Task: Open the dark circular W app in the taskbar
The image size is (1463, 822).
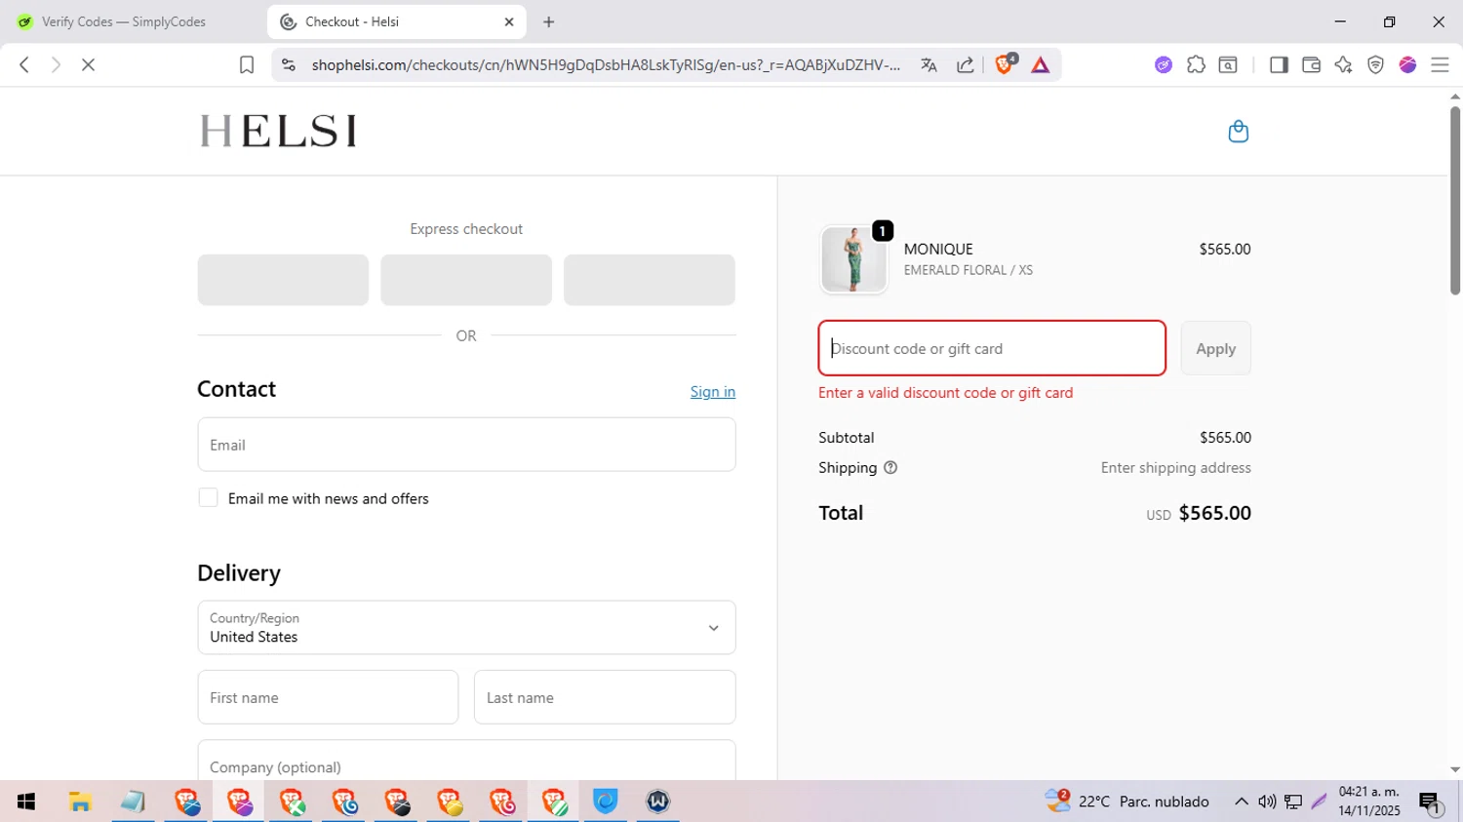Action: (658, 802)
